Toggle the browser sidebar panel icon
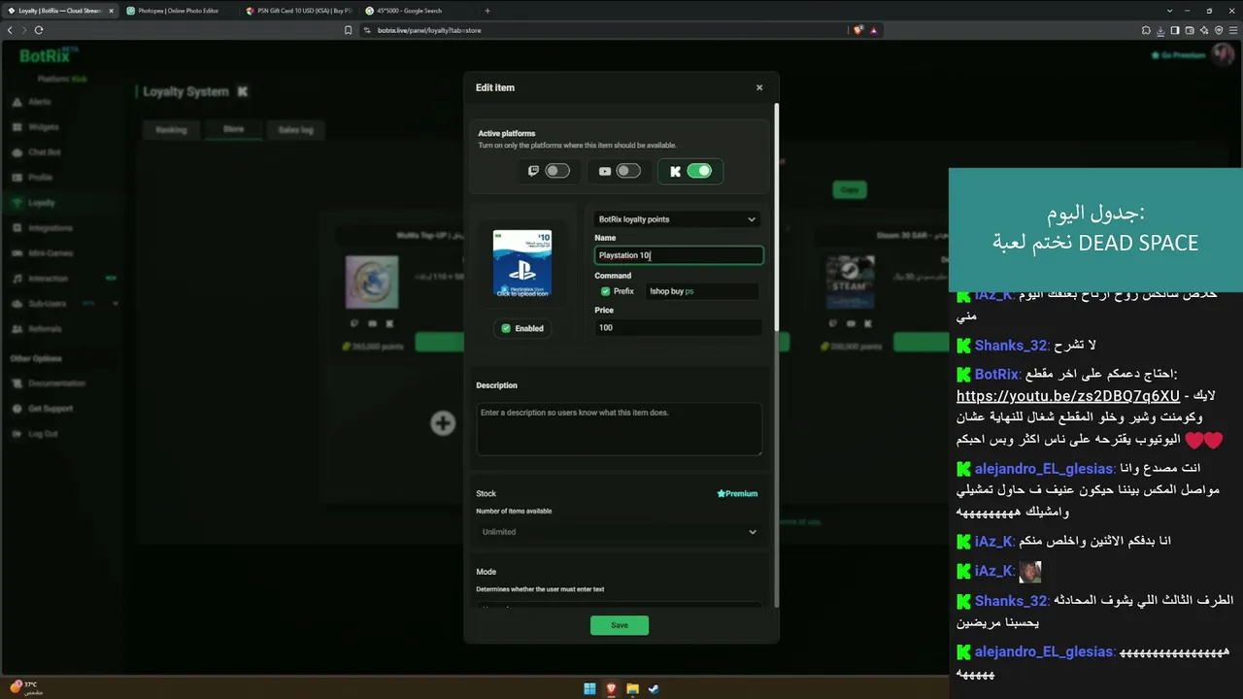This screenshot has height=699, width=1243. (1175, 30)
